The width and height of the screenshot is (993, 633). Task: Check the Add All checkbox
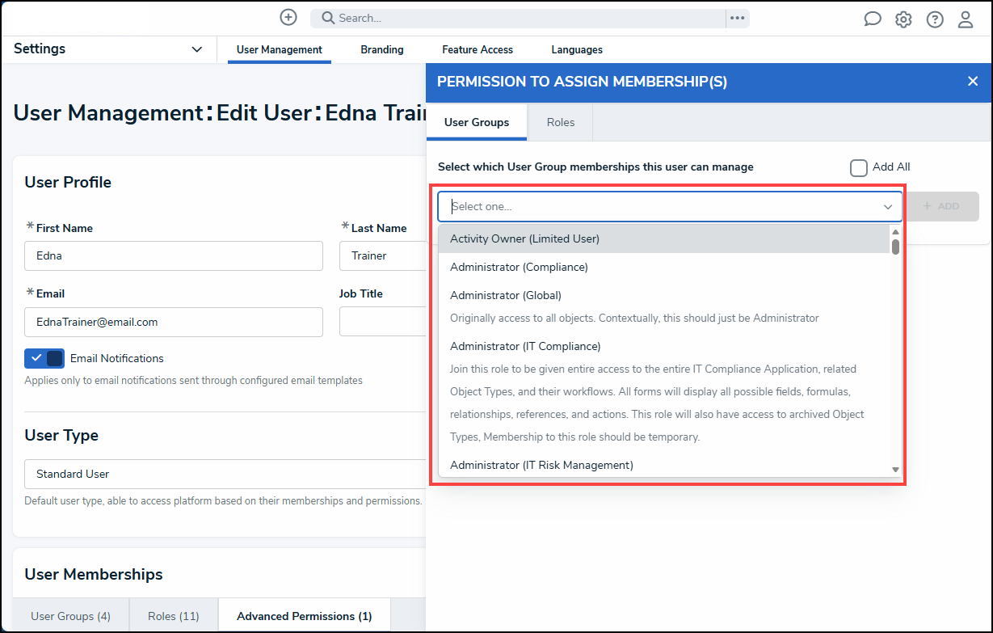(859, 167)
